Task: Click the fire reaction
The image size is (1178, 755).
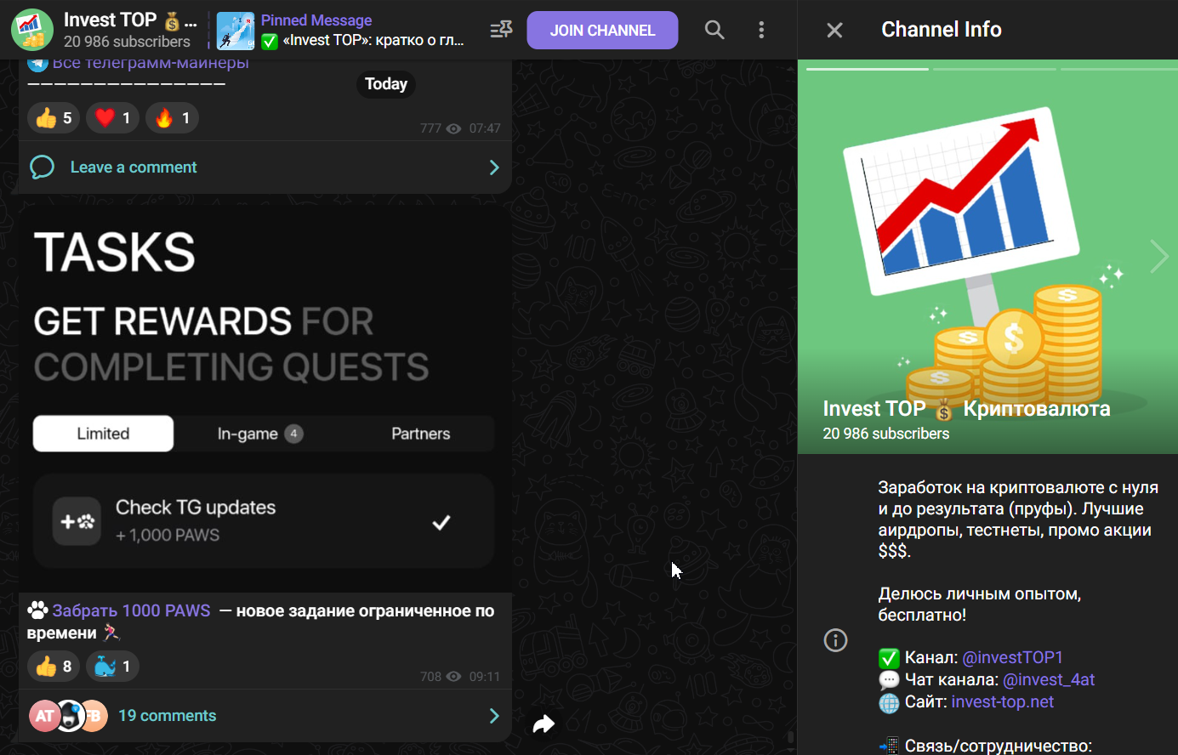Action: (x=172, y=118)
